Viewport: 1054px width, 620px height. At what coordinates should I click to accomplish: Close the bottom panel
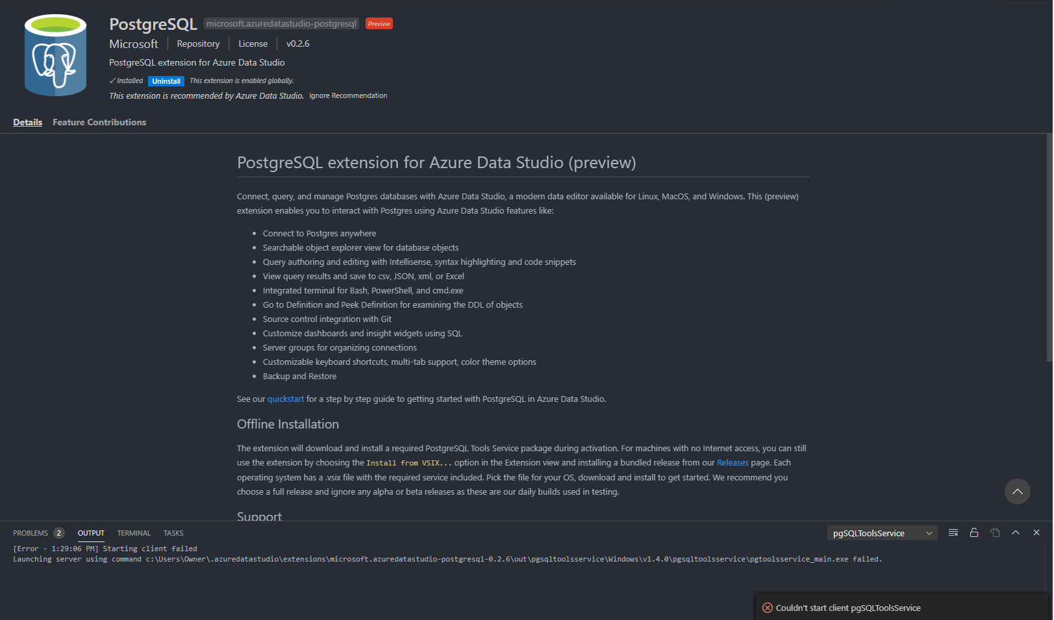pos(1036,532)
